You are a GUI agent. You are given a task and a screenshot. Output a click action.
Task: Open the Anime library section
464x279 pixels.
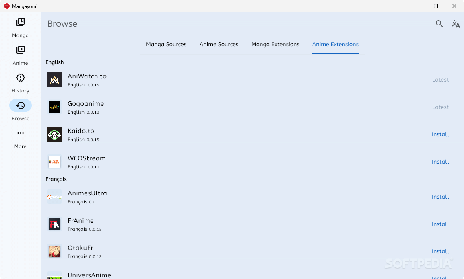pos(21,55)
